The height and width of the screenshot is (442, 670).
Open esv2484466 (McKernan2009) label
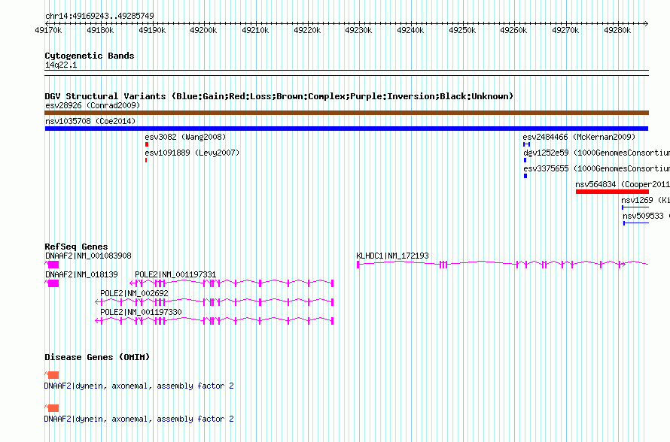tap(579, 137)
